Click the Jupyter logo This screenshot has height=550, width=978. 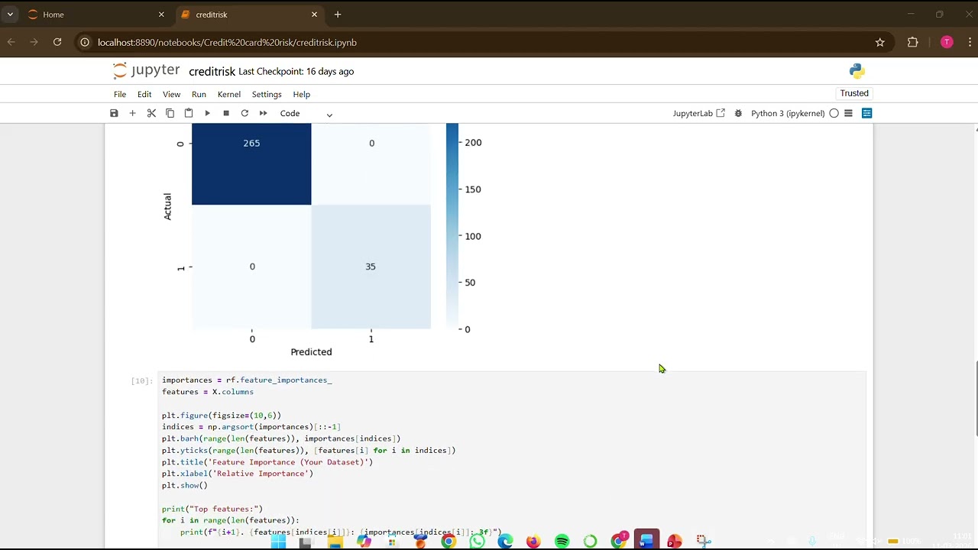[146, 70]
